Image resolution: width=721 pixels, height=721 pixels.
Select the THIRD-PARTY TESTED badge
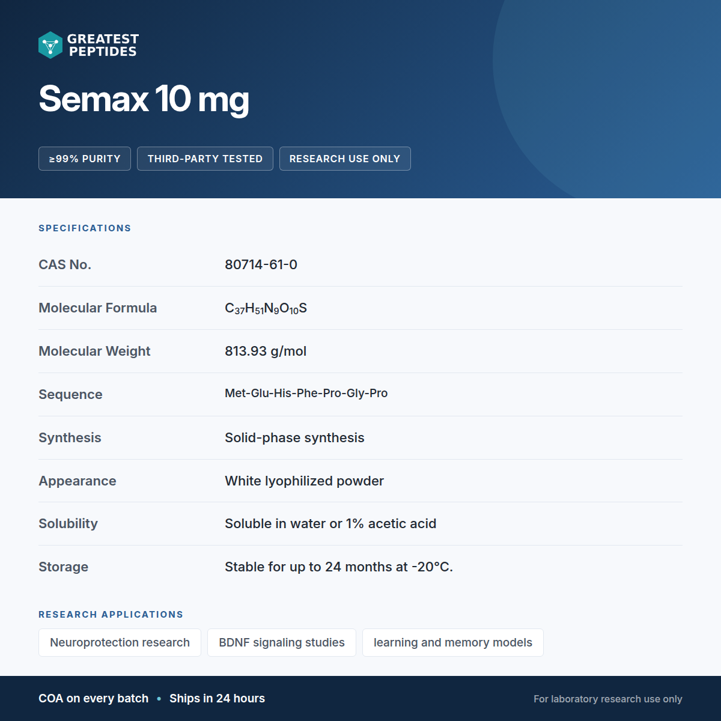pyautogui.click(x=205, y=159)
